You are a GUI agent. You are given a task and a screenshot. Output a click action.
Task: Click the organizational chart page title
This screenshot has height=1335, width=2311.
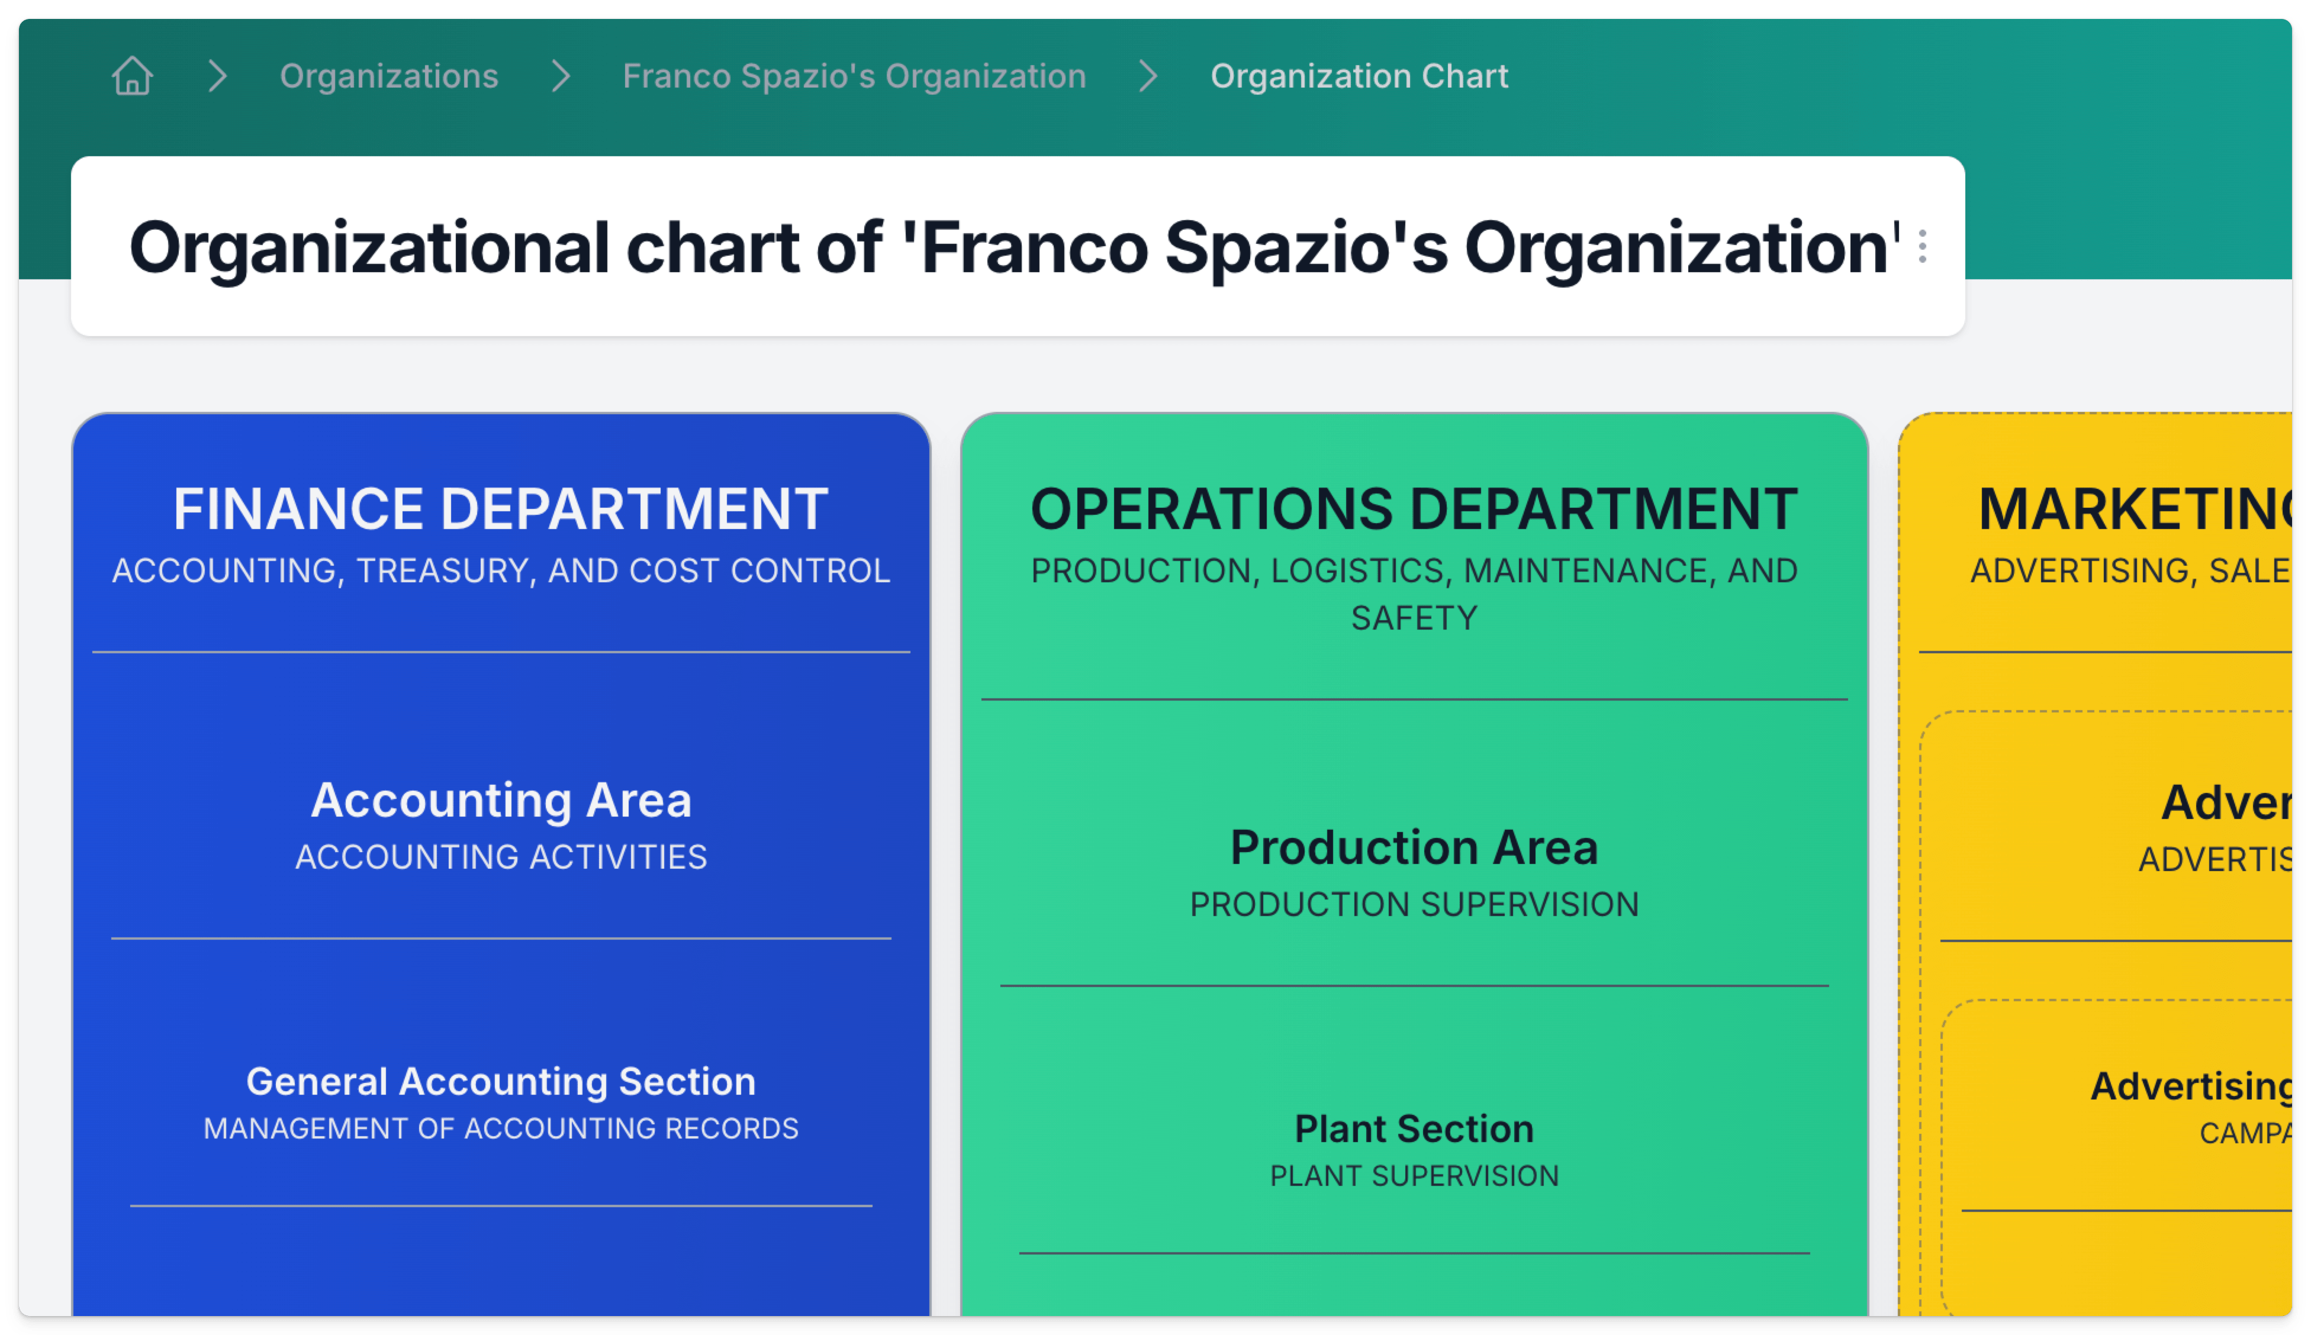[x=1014, y=247]
